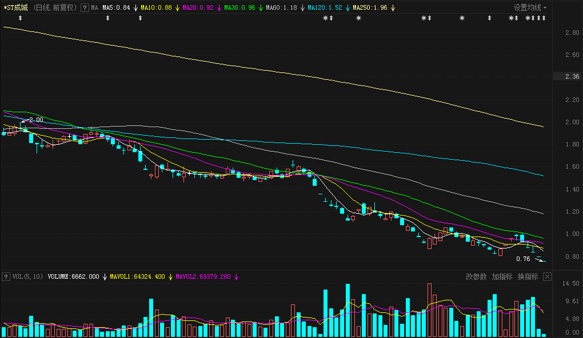
Task: Click the MA60:1.18 label
Action: [281, 8]
